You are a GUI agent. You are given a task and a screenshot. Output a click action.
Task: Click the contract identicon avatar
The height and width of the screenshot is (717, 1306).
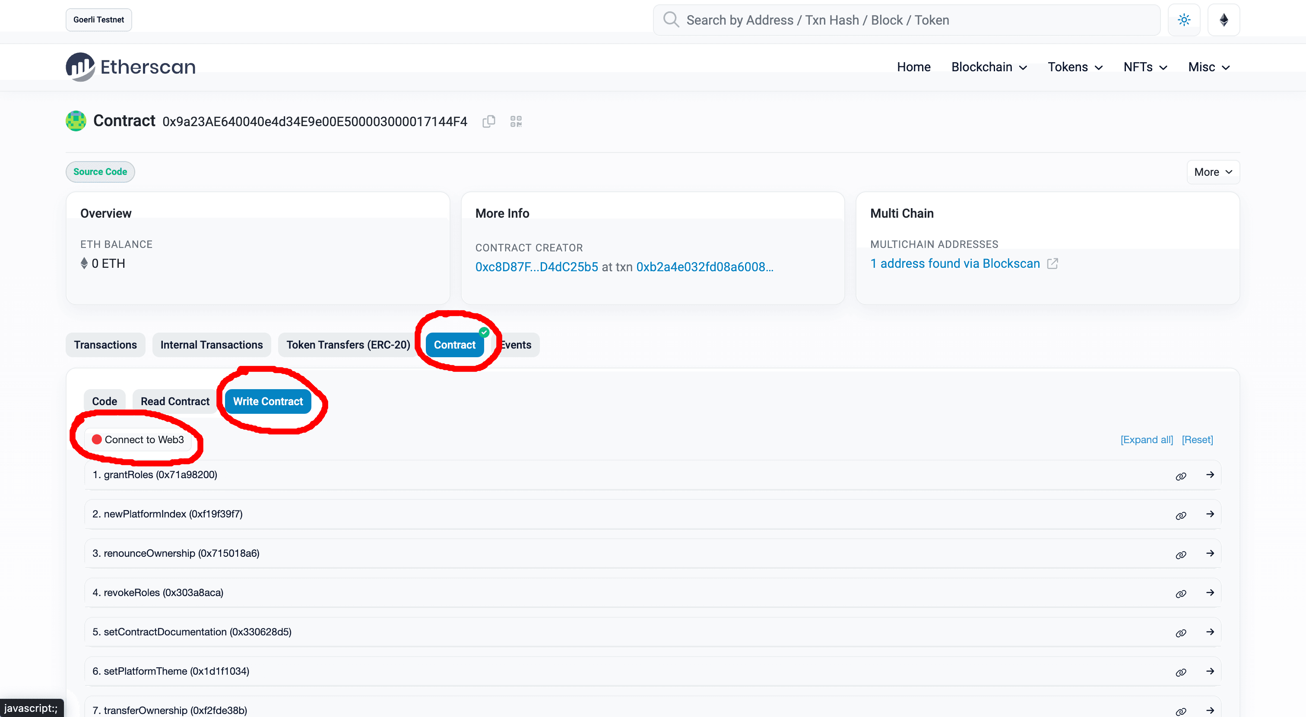tap(76, 121)
